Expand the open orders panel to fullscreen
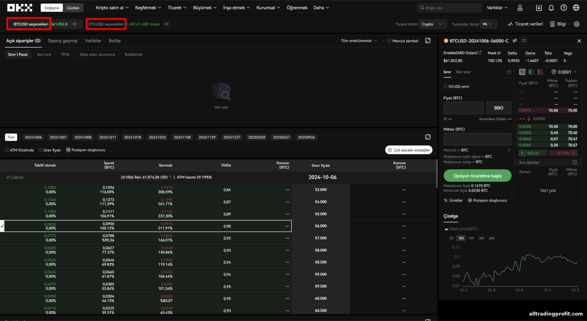587x321 pixels. click(x=428, y=41)
